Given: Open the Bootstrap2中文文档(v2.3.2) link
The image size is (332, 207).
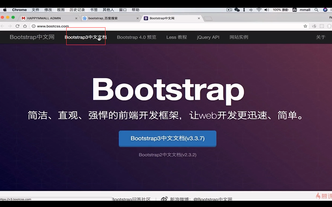Looking at the screenshot, I should (x=168, y=155).
